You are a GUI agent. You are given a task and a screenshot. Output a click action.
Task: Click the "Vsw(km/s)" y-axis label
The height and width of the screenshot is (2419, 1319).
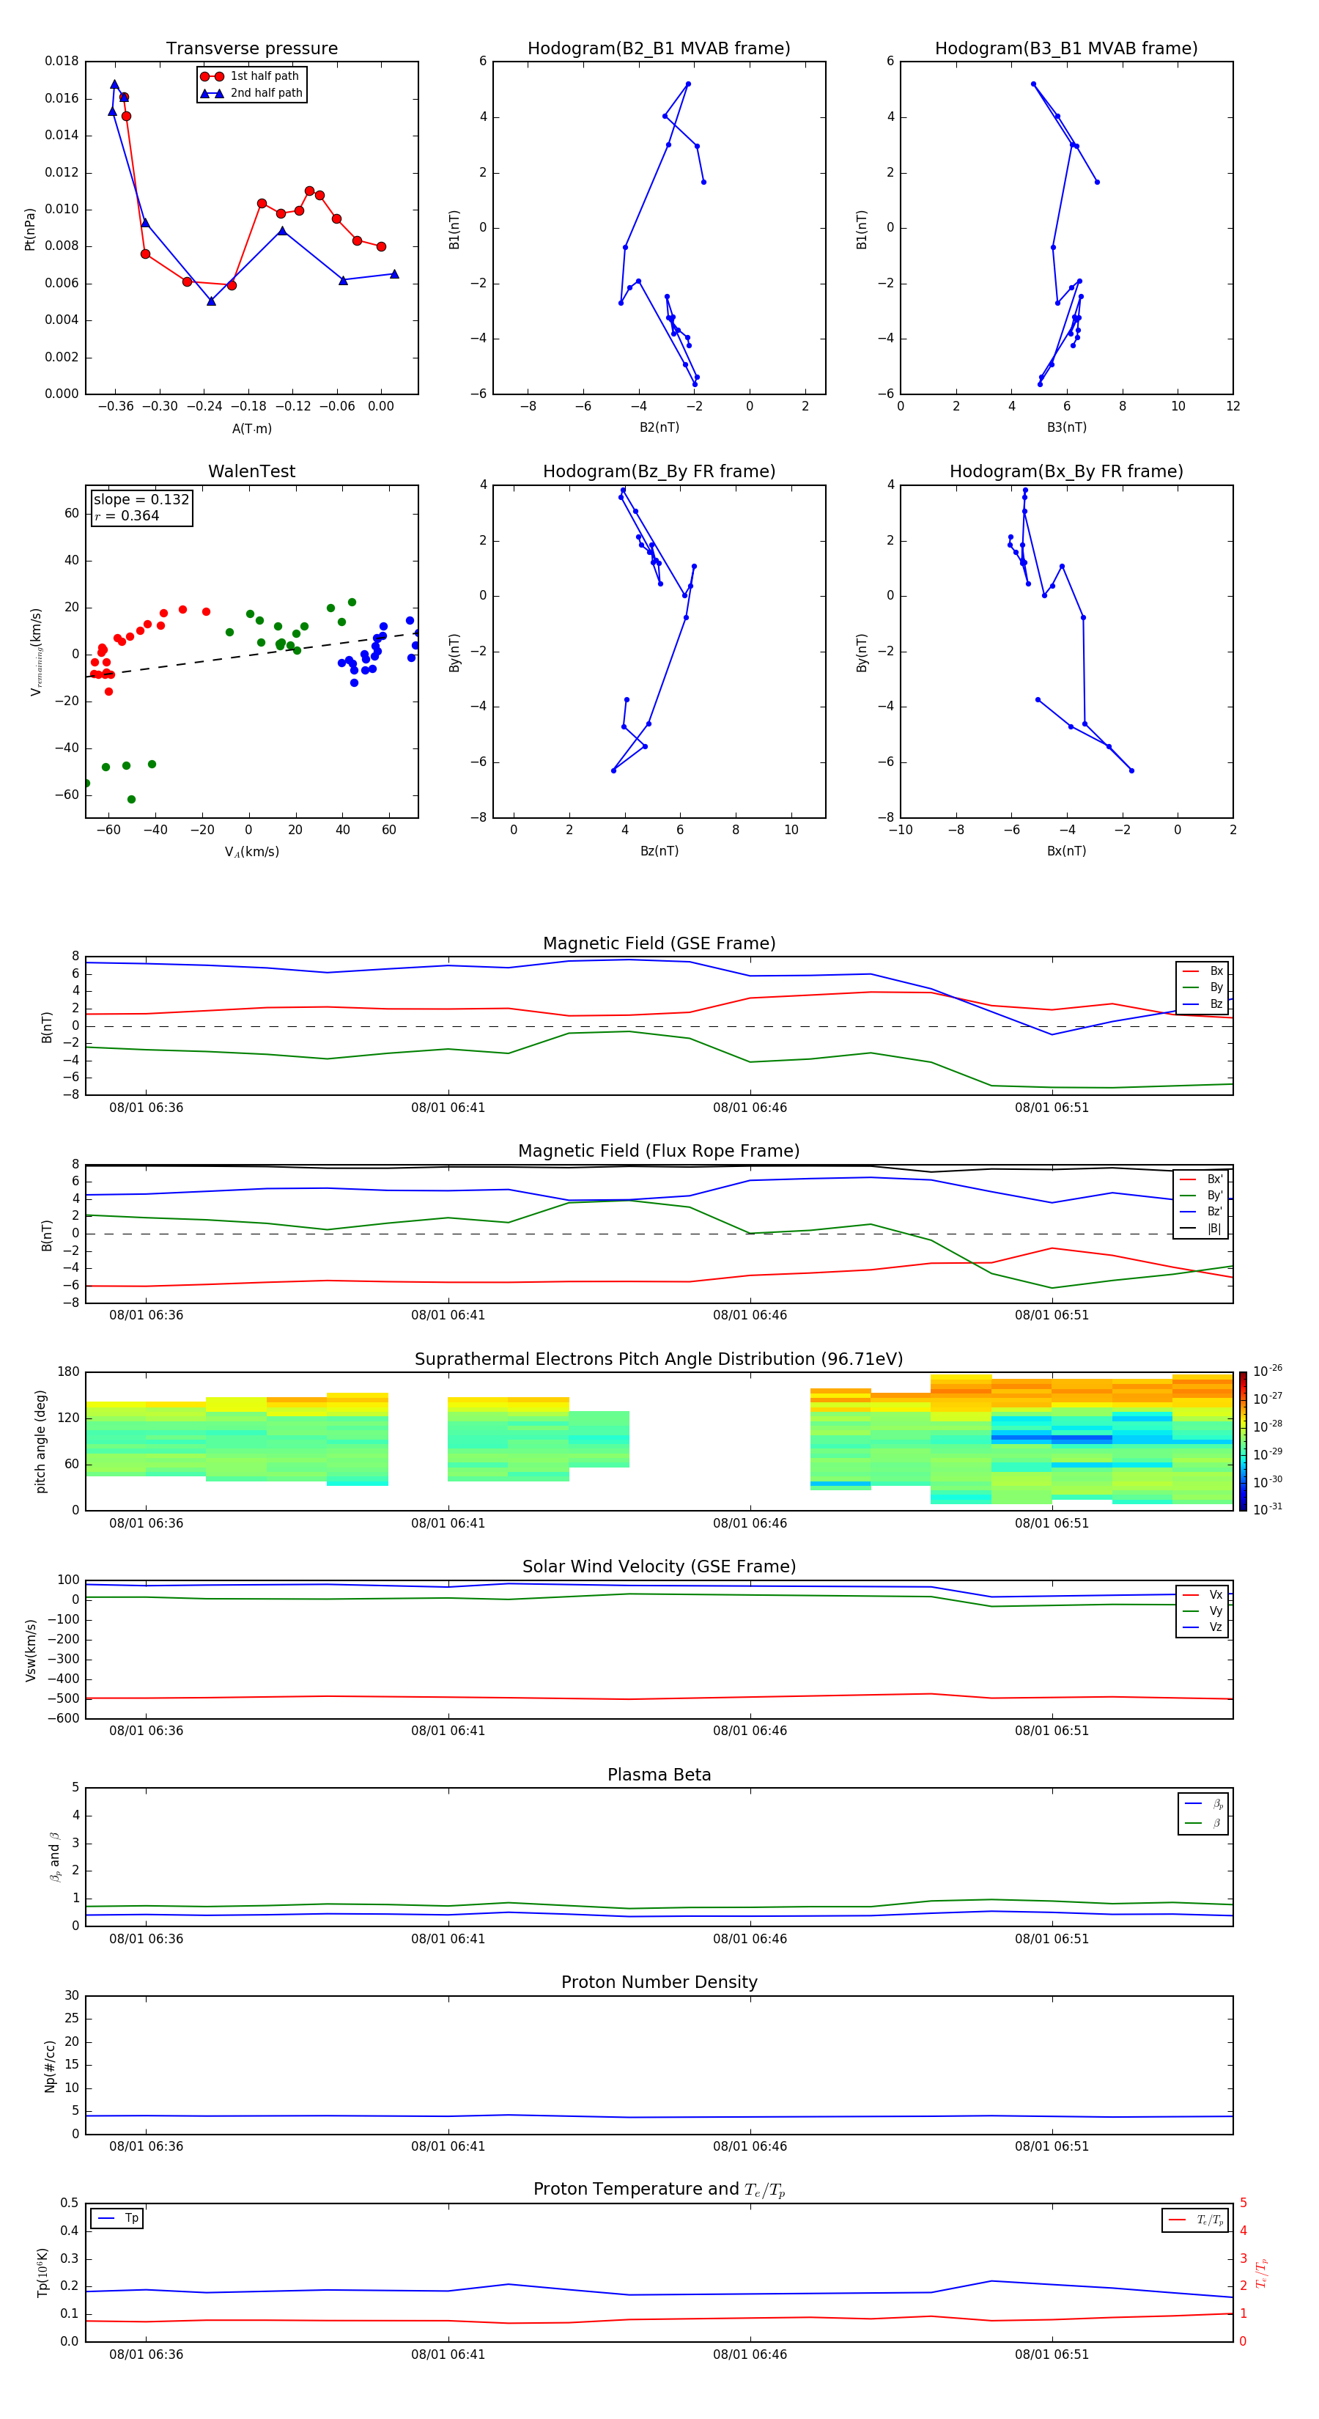30,1649
